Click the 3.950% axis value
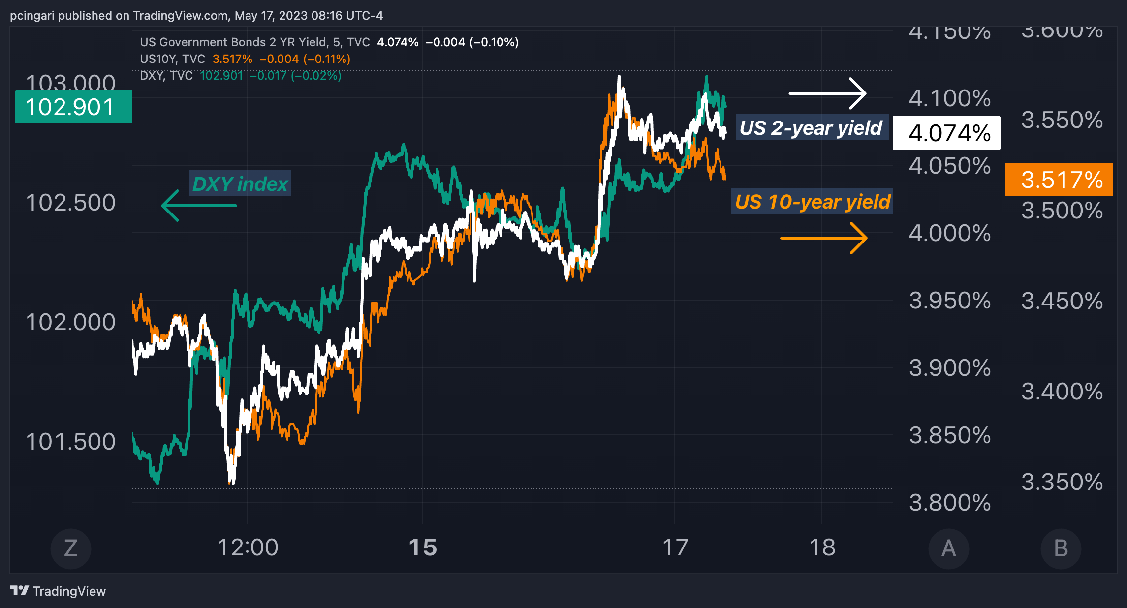1127x608 pixels. pyautogui.click(x=949, y=301)
